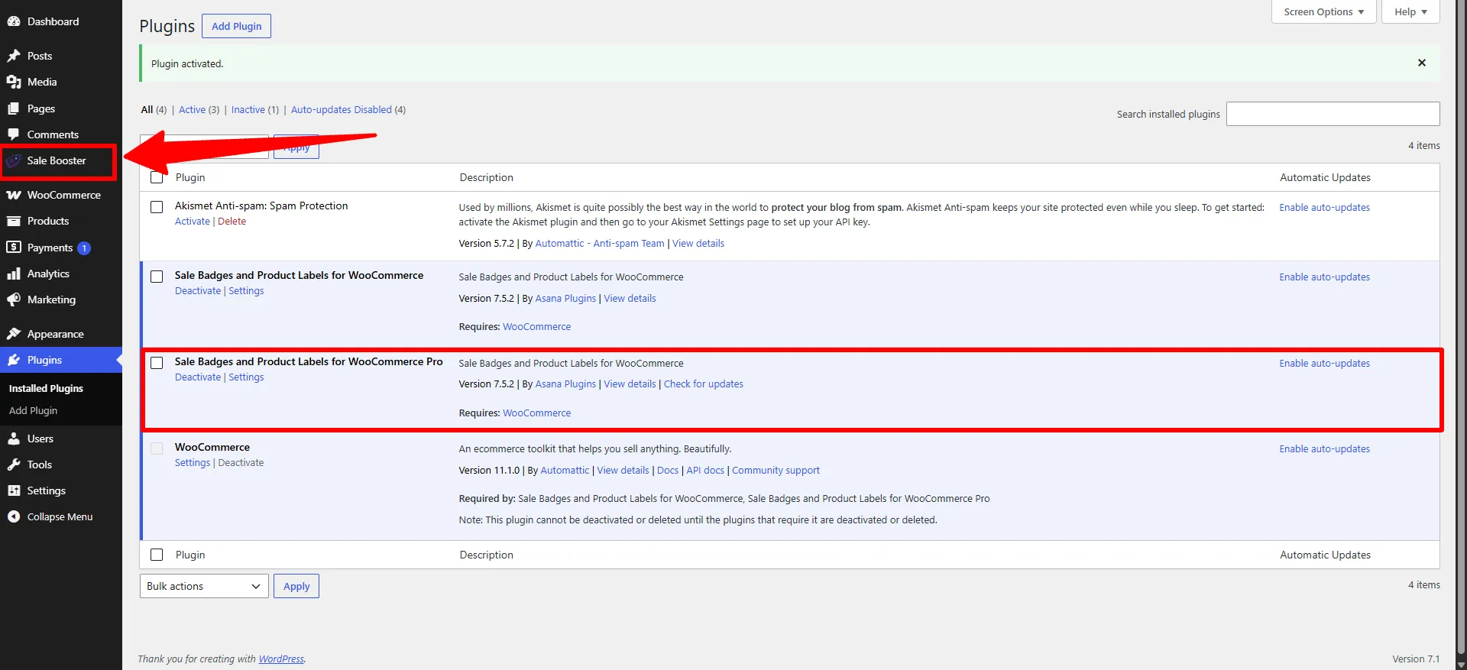Open WooCommerce API docs link
This screenshot has height=670, width=1467.
tap(705, 471)
